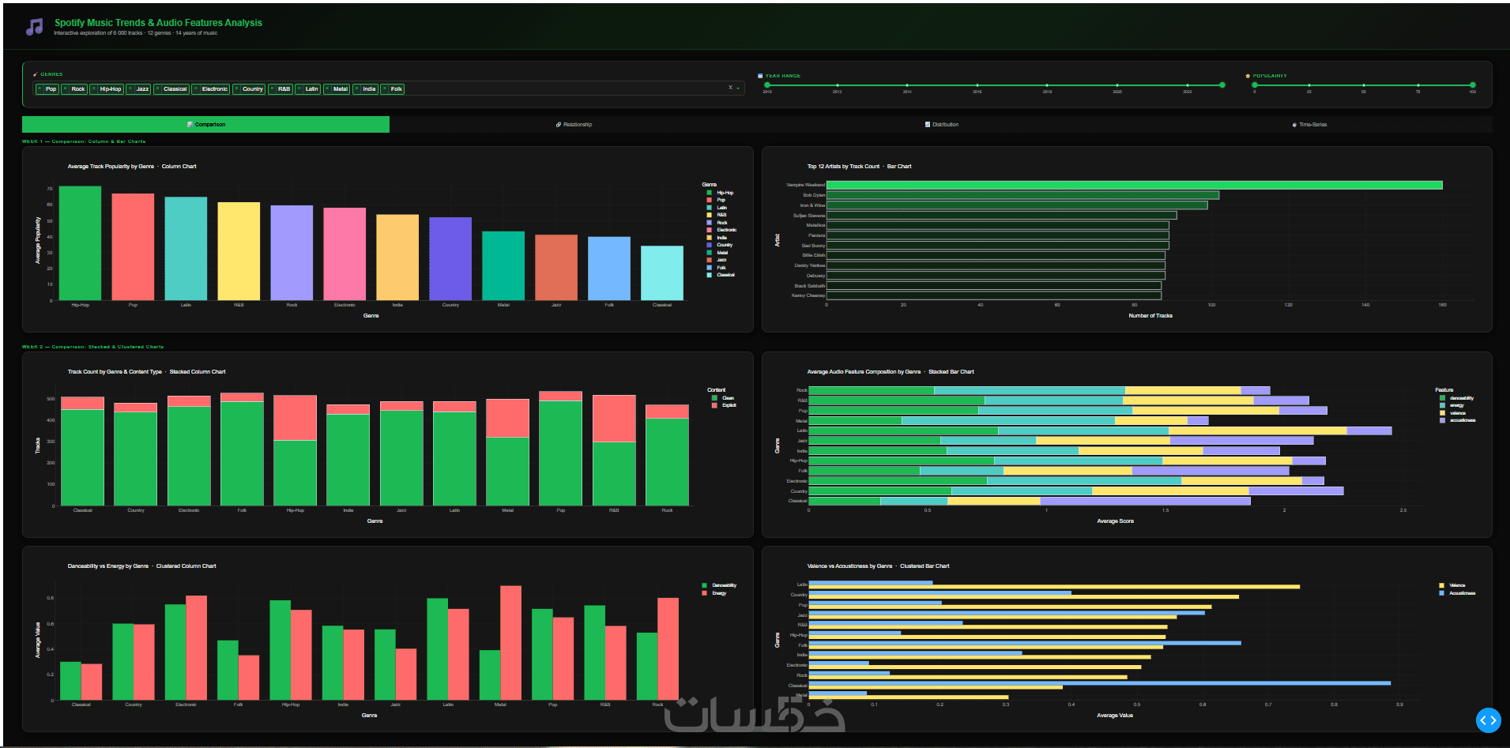Remove the Classical genre tag

click(157, 89)
